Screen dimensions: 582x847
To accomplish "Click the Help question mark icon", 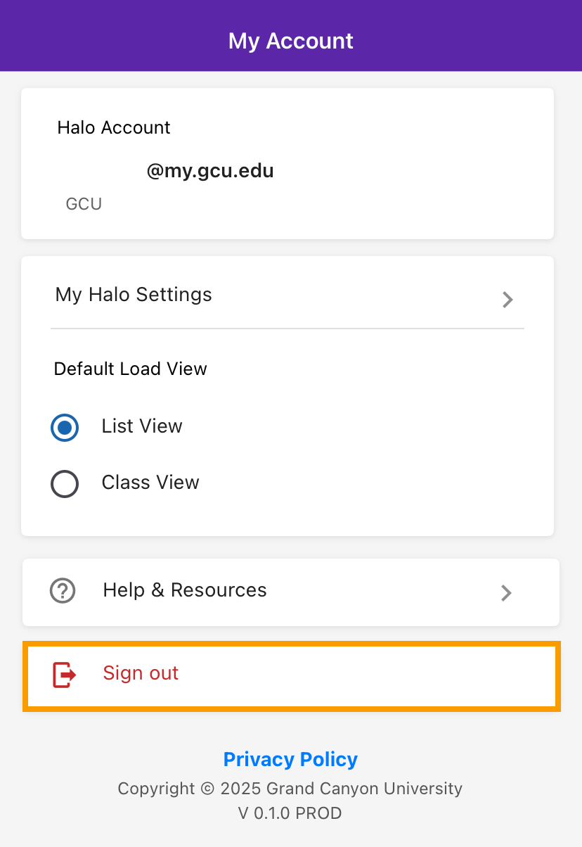I will 63,590.
